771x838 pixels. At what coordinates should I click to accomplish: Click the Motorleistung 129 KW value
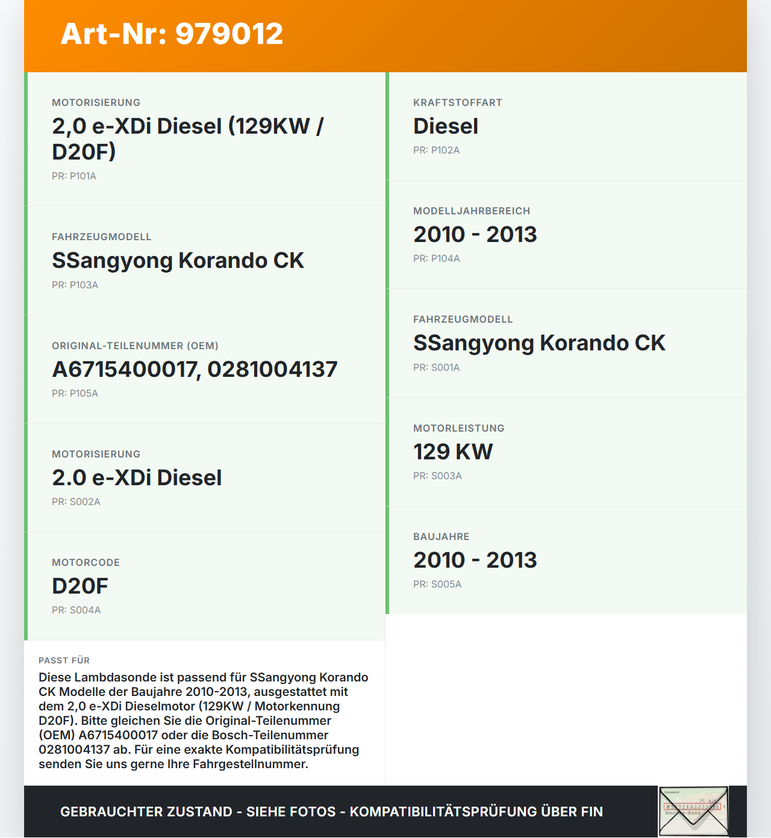(x=453, y=452)
